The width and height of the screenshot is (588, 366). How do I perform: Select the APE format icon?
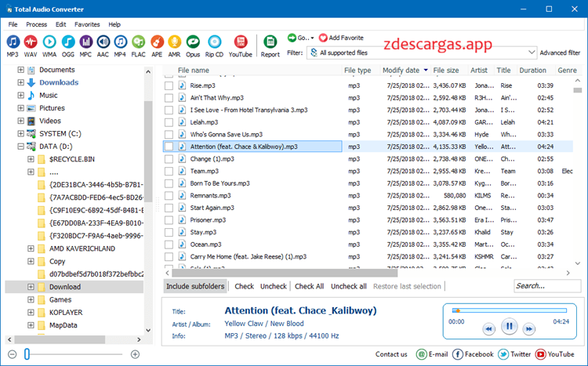coord(157,42)
